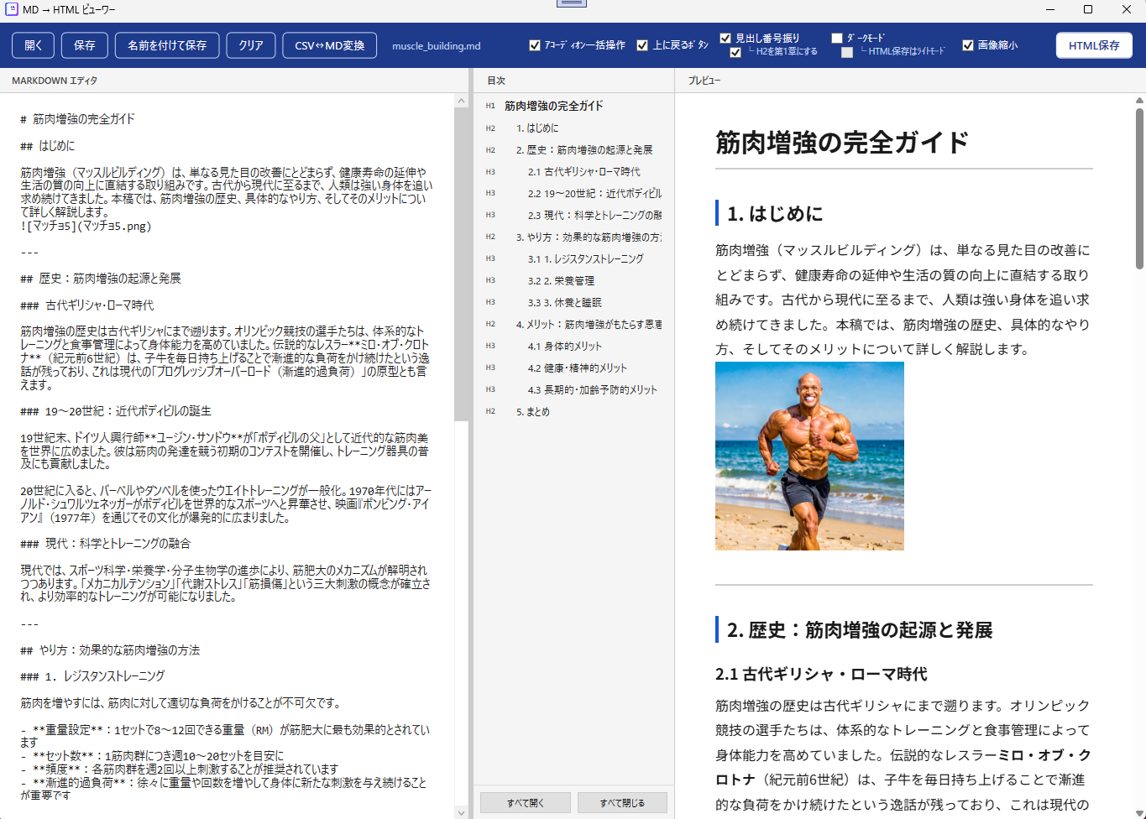Clear the editor with クリア
1146x819 pixels.
[251, 45]
